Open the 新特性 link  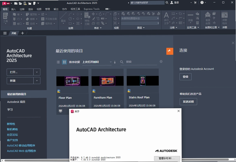[x=11, y=124]
